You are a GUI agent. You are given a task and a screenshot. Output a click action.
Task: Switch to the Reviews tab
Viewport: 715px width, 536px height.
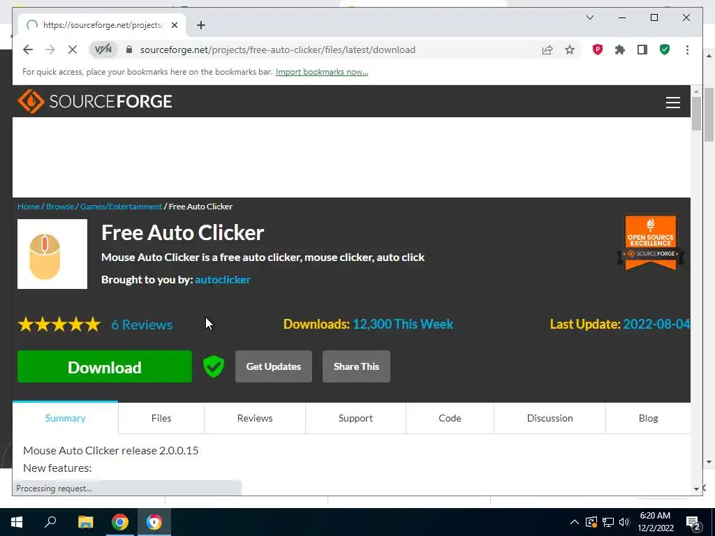coord(255,418)
